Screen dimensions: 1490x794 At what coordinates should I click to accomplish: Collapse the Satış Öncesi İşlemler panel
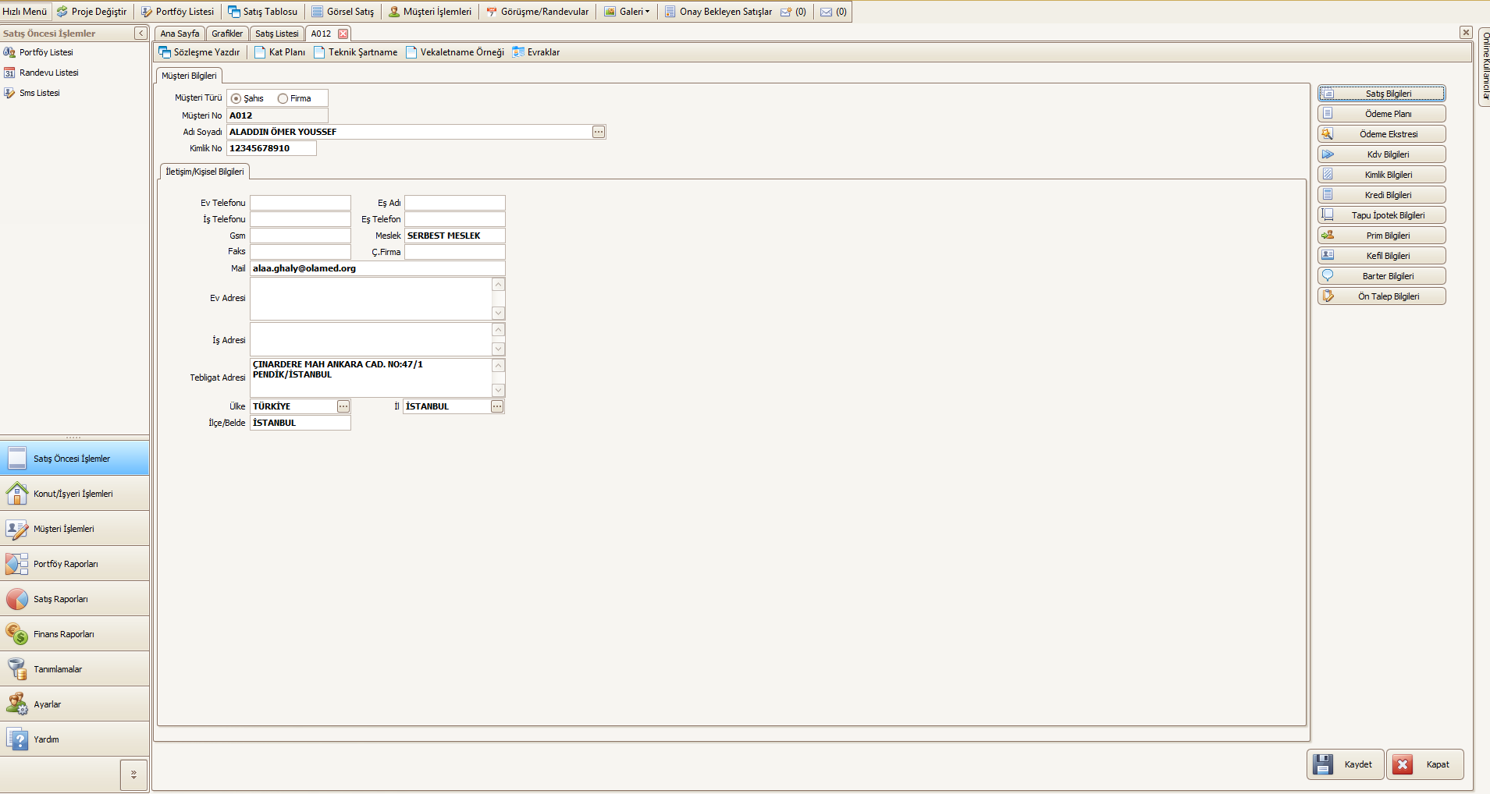(x=140, y=34)
